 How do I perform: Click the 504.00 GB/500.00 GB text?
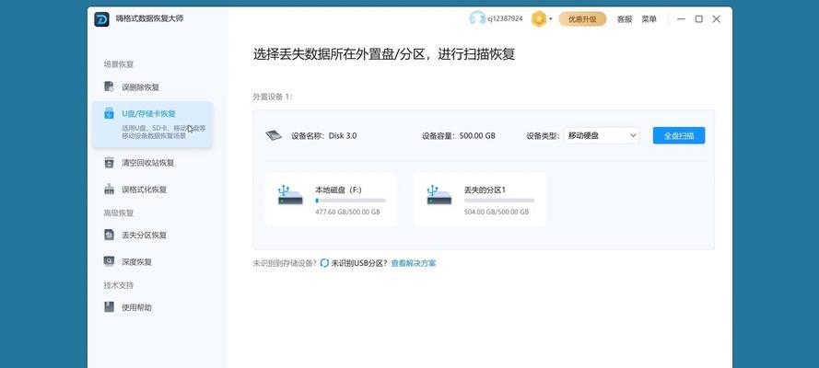497,213
